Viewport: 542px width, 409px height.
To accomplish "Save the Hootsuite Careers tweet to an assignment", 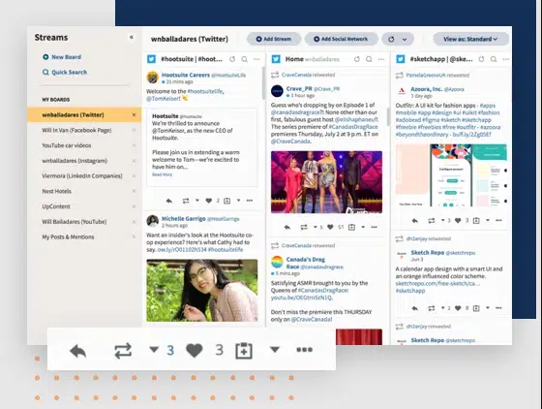I will [x=227, y=201].
